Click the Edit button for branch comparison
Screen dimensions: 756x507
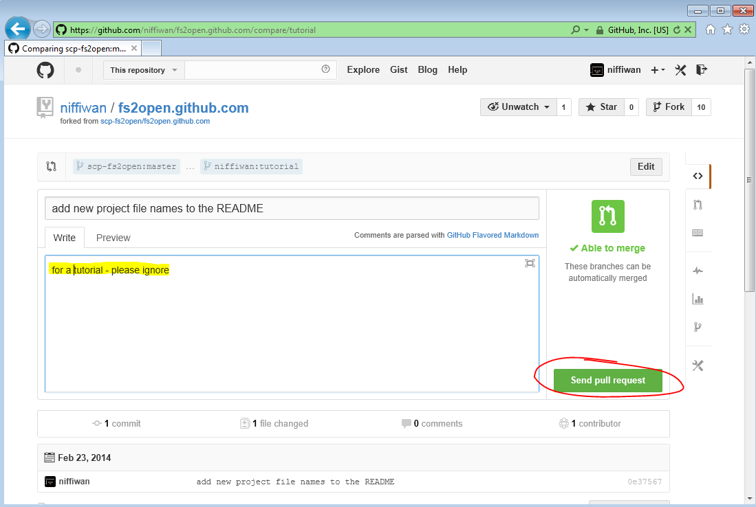click(646, 167)
